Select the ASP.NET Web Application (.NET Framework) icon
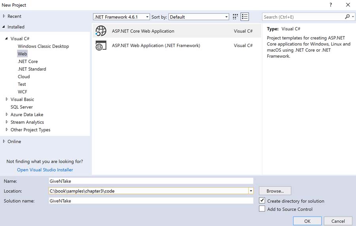The width and height of the screenshot is (356, 226). pos(101,45)
